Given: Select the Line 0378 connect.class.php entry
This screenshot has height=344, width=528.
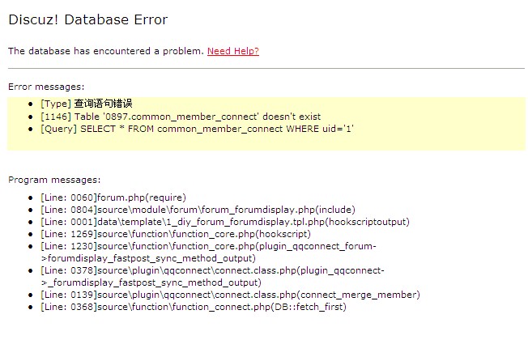Looking at the screenshot, I should (212, 276).
